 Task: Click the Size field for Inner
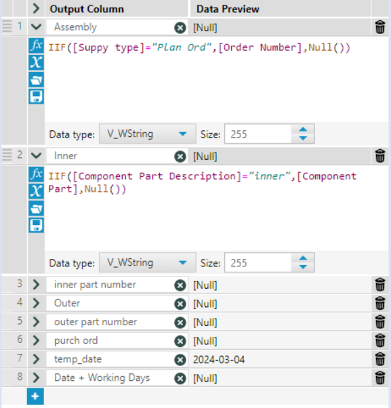(x=258, y=263)
